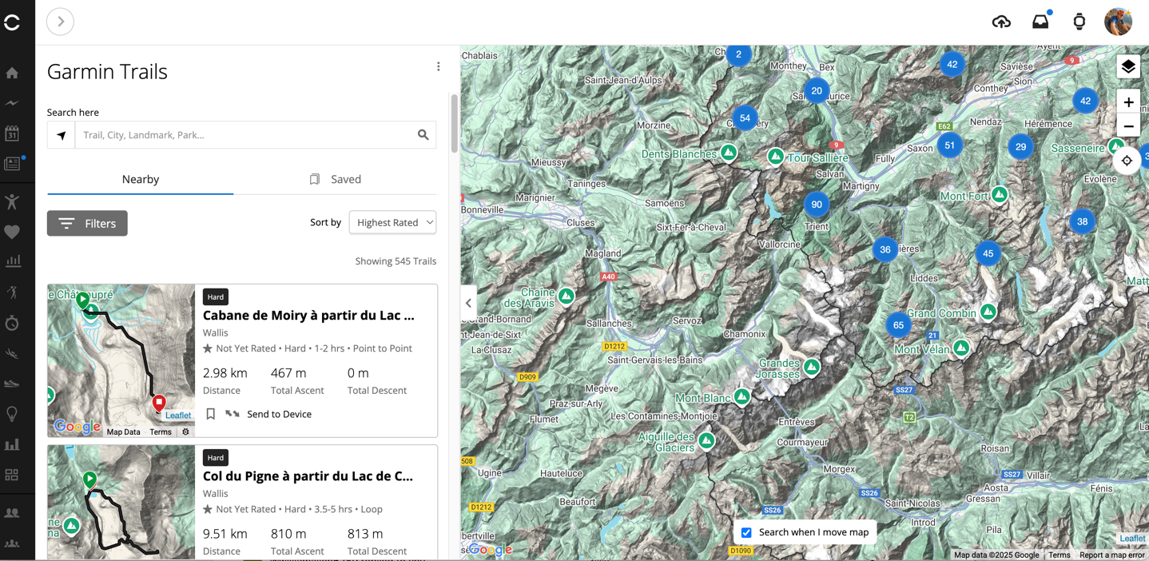Click the 90 trails cluster marker
Image resolution: width=1149 pixels, height=561 pixels.
click(817, 205)
